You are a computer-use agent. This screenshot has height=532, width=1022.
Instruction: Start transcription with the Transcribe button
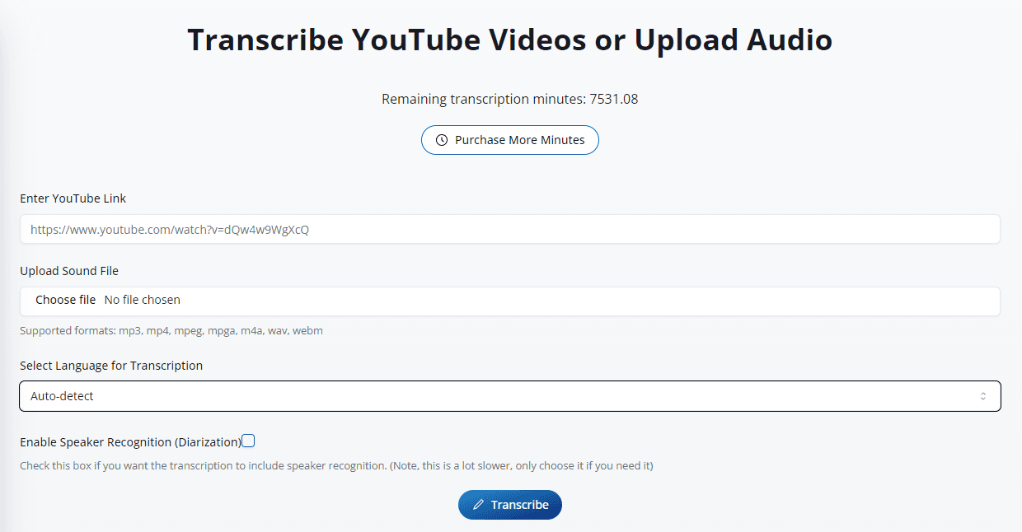pyautogui.click(x=510, y=505)
